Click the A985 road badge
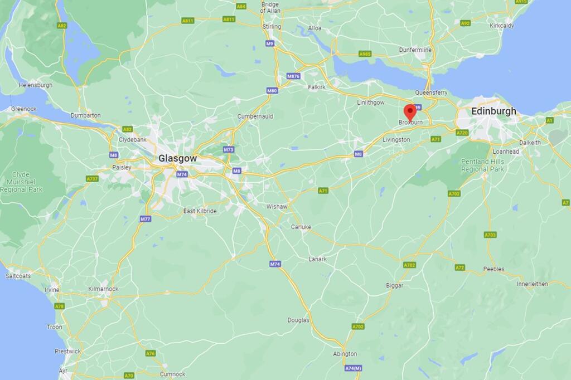 coord(365,54)
